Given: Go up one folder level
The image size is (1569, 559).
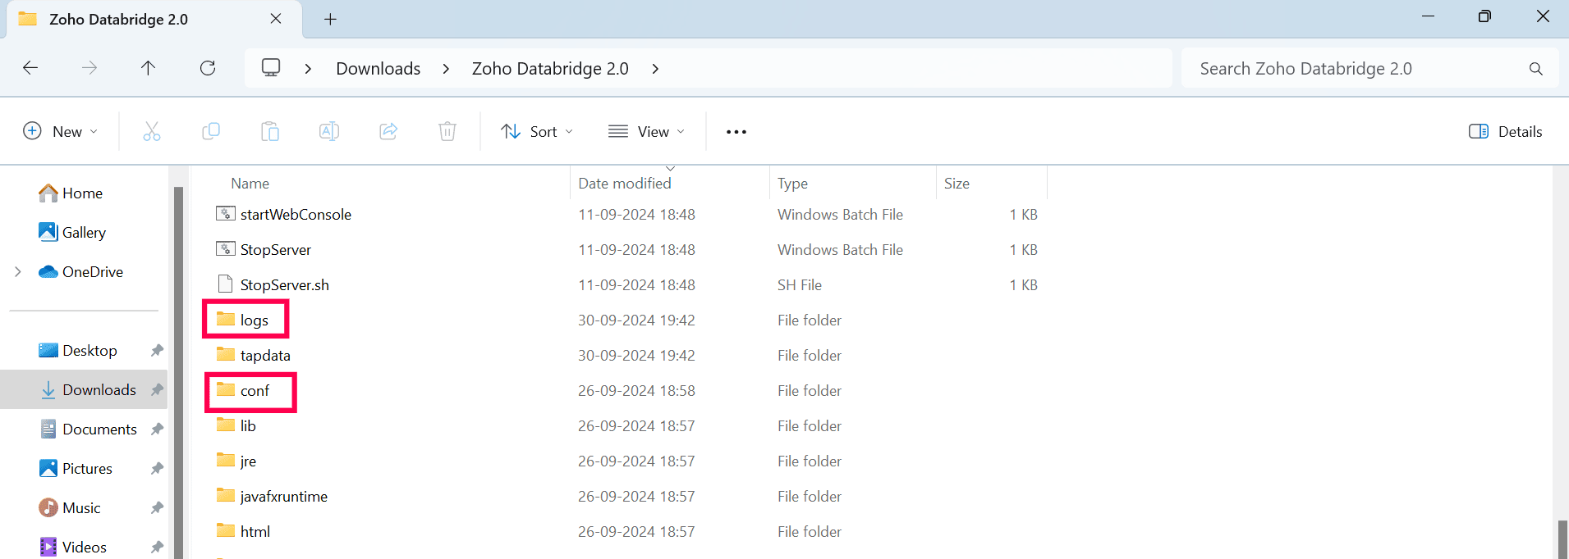Looking at the screenshot, I should pyautogui.click(x=149, y=68).
